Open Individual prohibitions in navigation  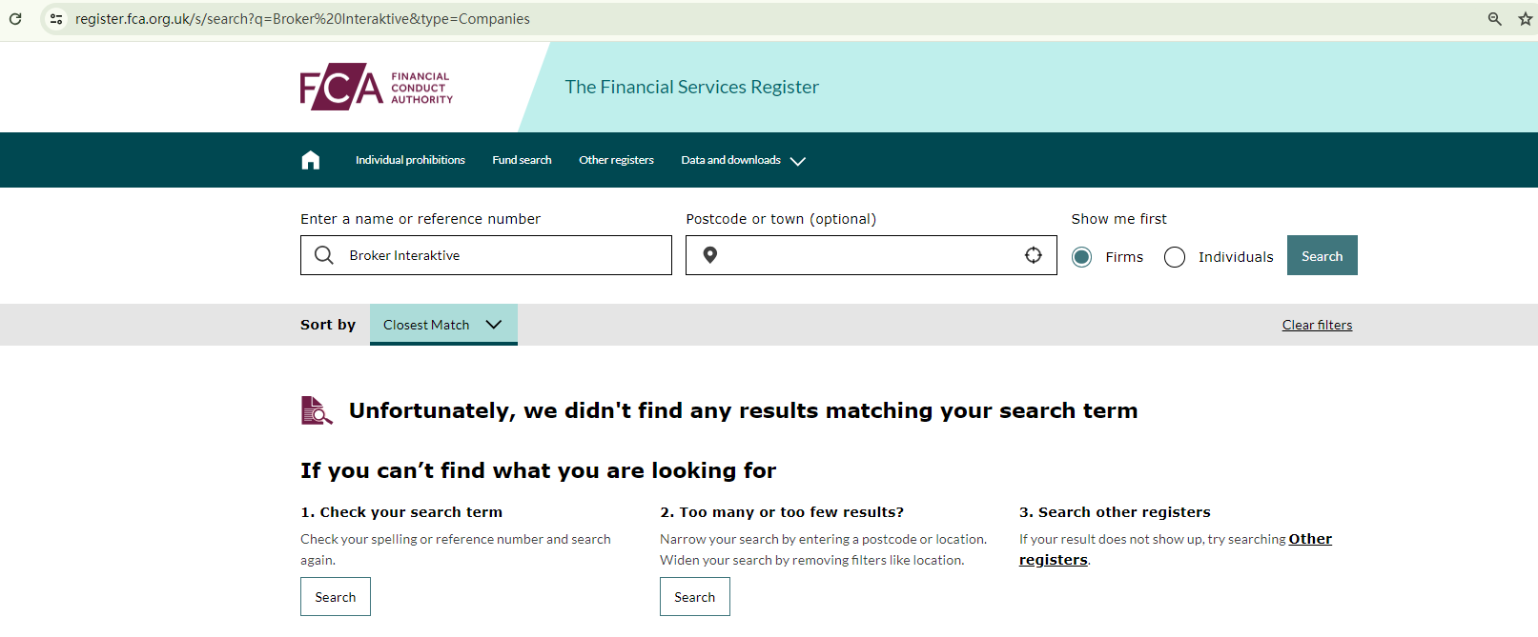point(410,160)
